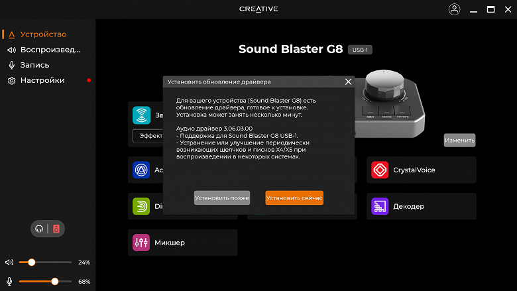The height and width of the screenshot is (291, 517).
Task: Click the gear icon beside Настройки
Action: 12,81
